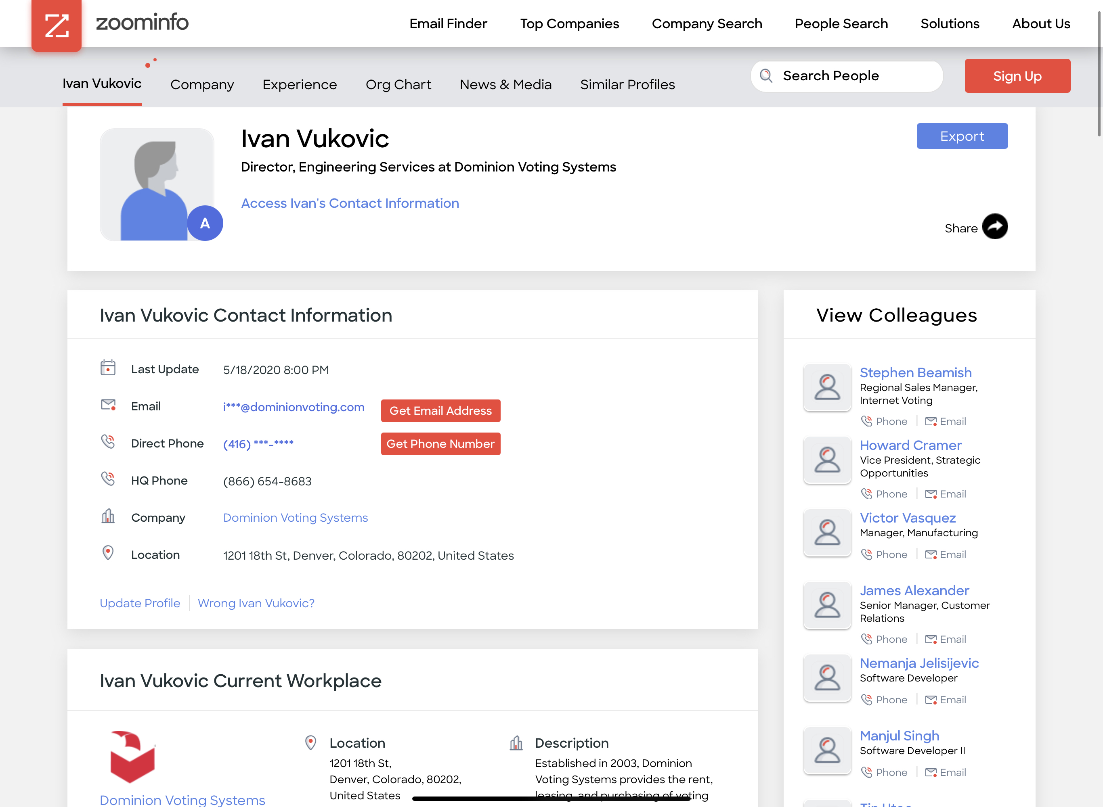Switch to the Org Chart tab
Image resolution: width=1103 pixels, height=807 pixels.
[x=398, y=84]
